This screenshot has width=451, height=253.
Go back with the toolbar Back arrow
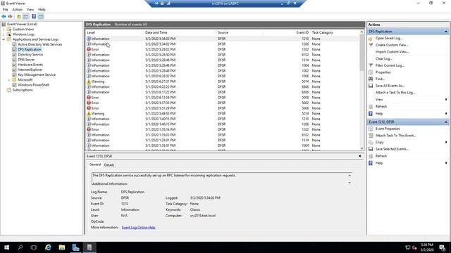click(x=4, y=17)
